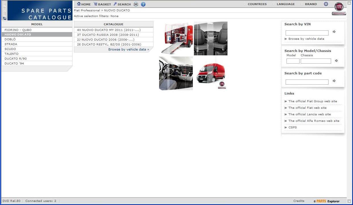The width and height of the screenshot is (353, 205).
Task: Open Credits in status bar
Action: 299,201
